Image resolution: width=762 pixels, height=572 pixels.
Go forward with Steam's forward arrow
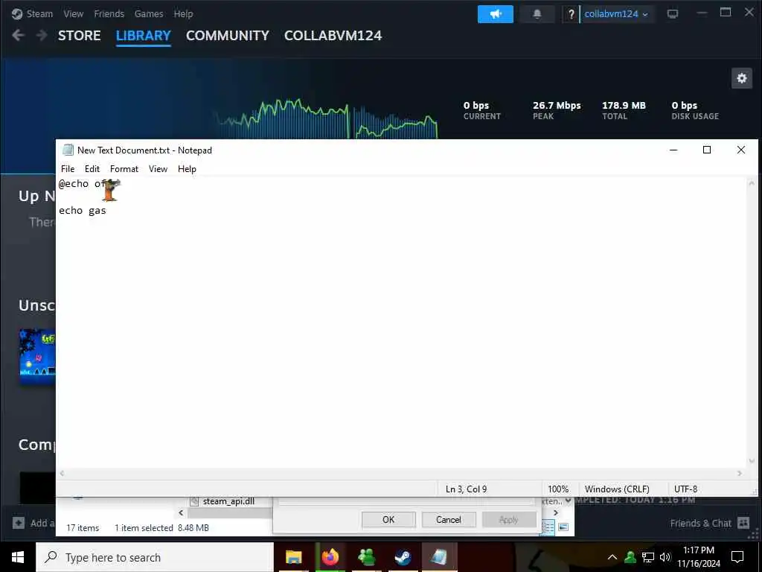pos(42,36)
